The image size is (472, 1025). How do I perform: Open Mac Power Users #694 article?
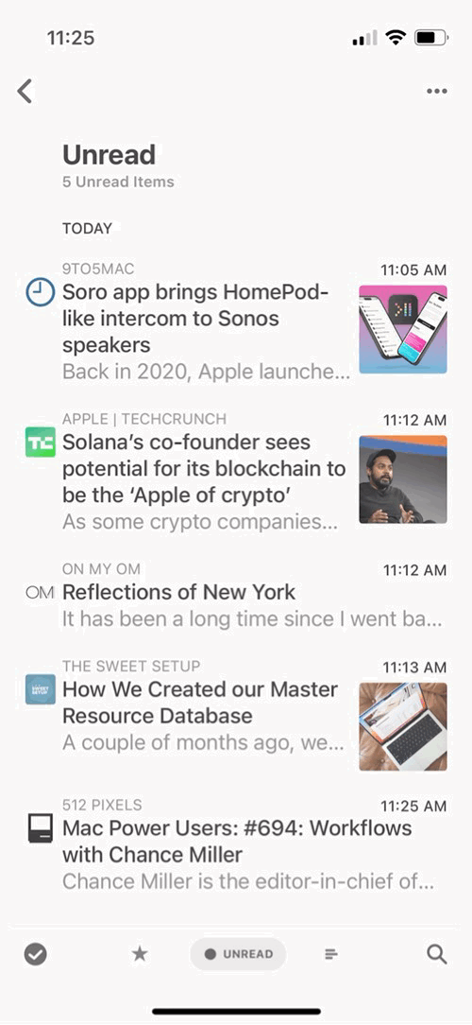[x=236, y=845]
